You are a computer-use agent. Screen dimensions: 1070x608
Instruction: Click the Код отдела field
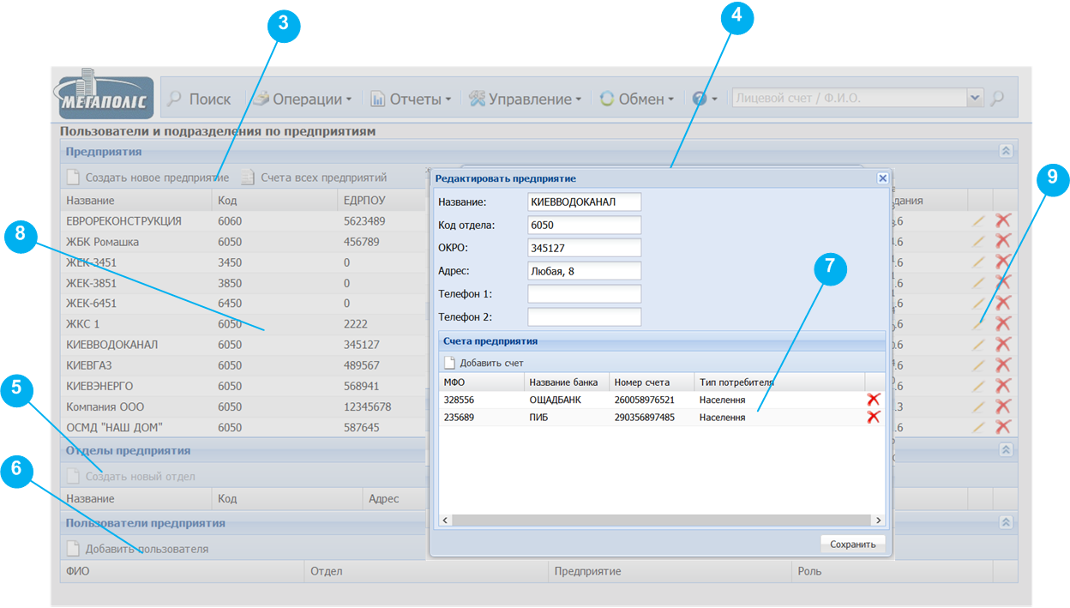[585, 225]
